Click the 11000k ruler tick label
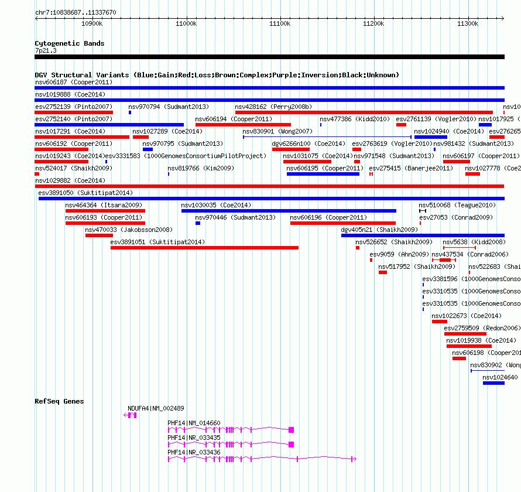Image resolution: width=521 pixels, height=492 pixels. pos(186,23)
